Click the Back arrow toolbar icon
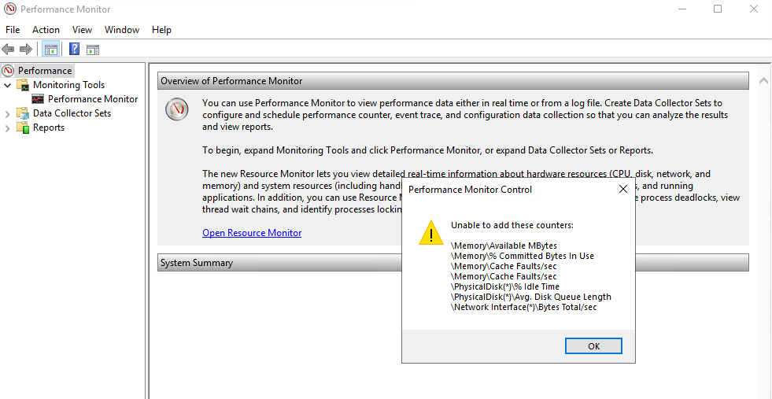This screenshot has width=772, height=399. (x=9, y=50)
